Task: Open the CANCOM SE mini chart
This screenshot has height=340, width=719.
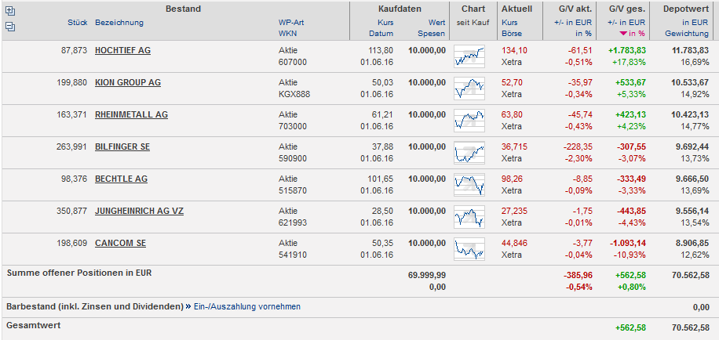Action: (x=469, y=248)
